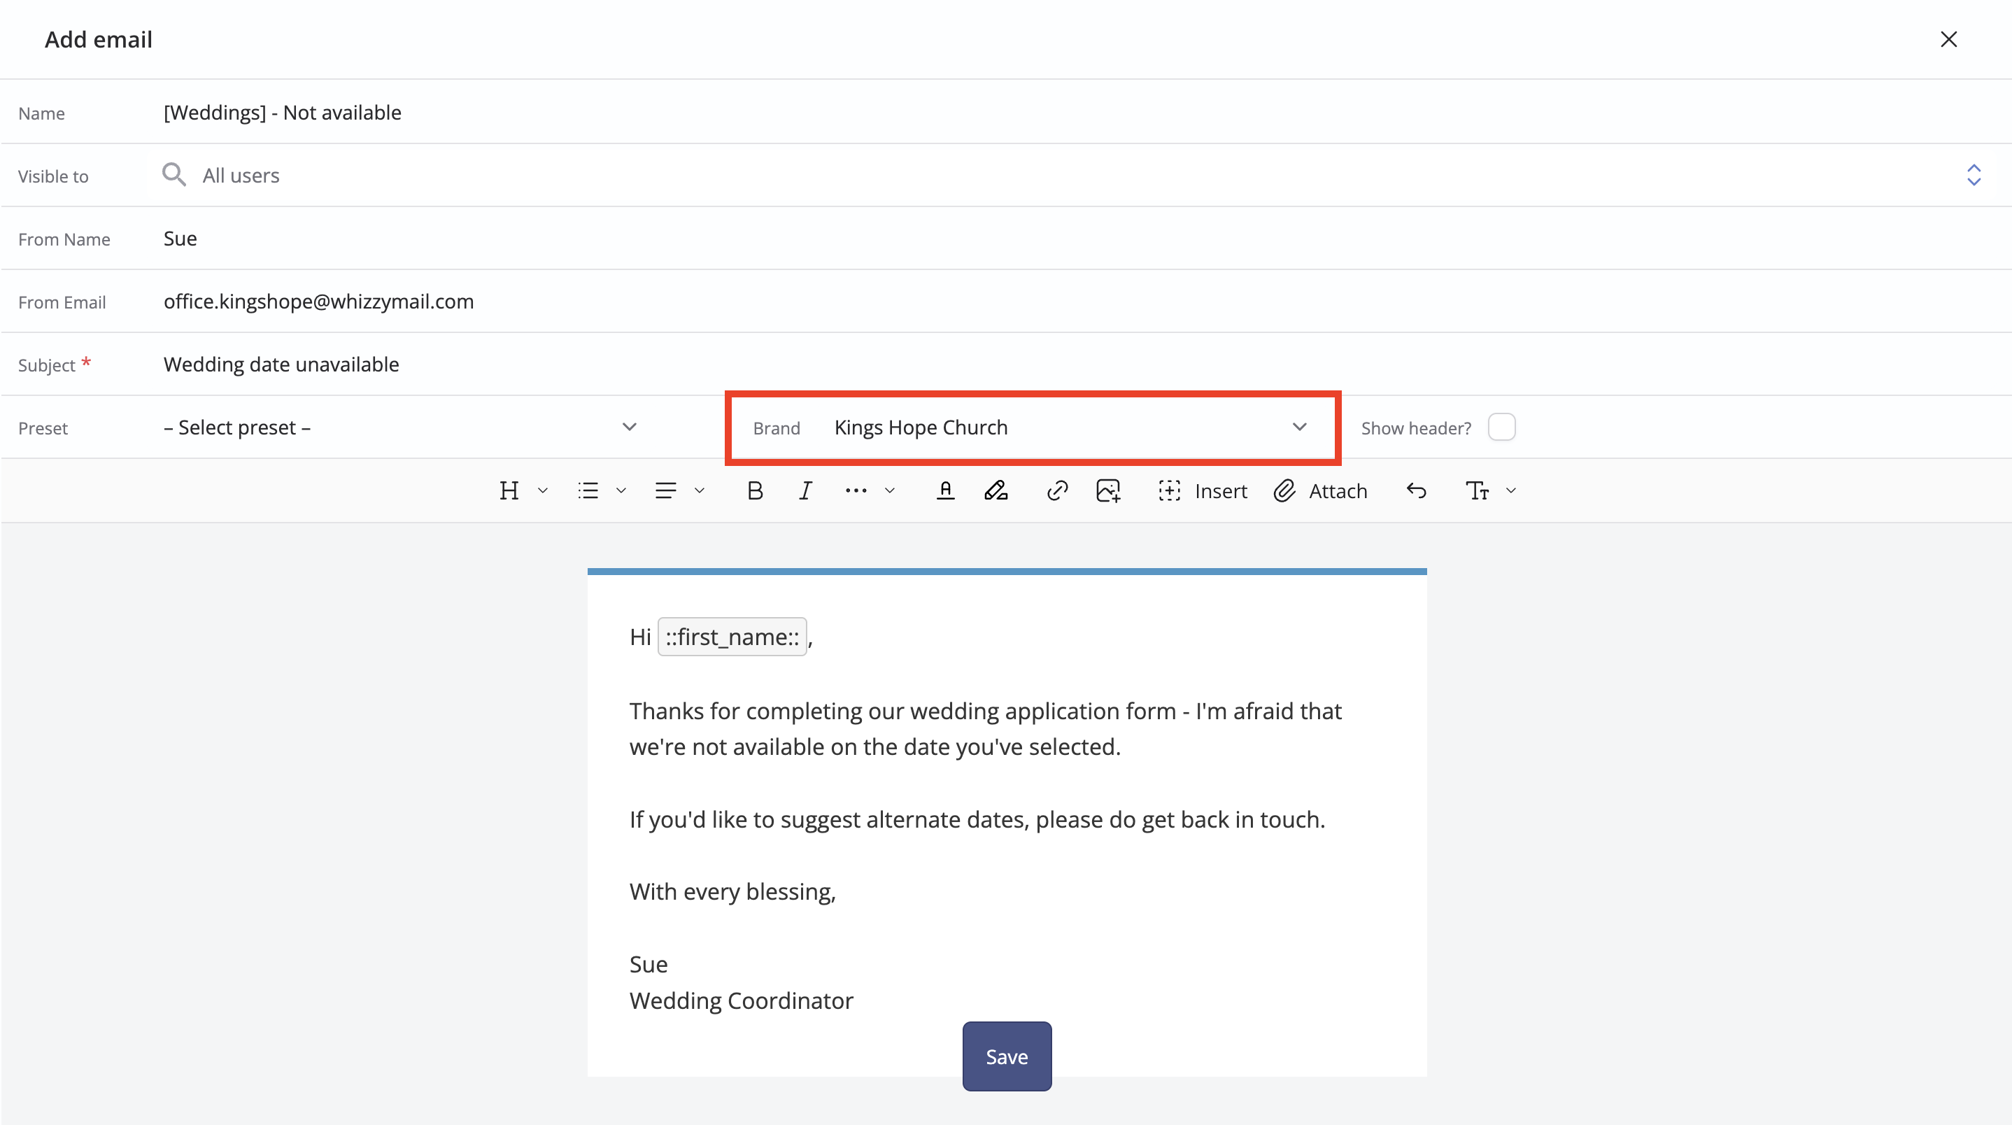Expand the Heading dropdown arrow
Screen dimensions: 2012x1125
543,490
